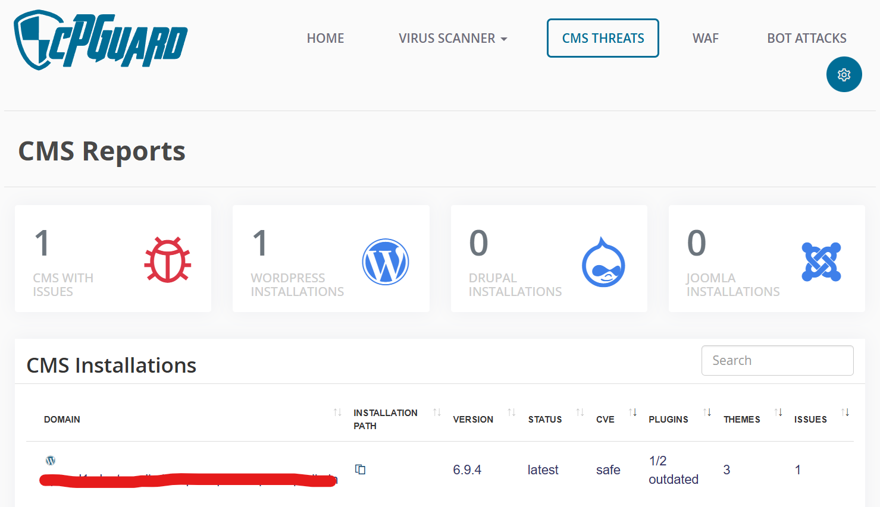Click the count in WordPress Installations card

[259, 243]
